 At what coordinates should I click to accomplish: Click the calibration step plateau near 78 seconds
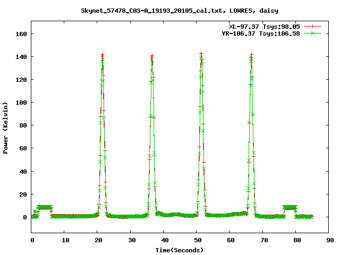click(x=290, y=207)
